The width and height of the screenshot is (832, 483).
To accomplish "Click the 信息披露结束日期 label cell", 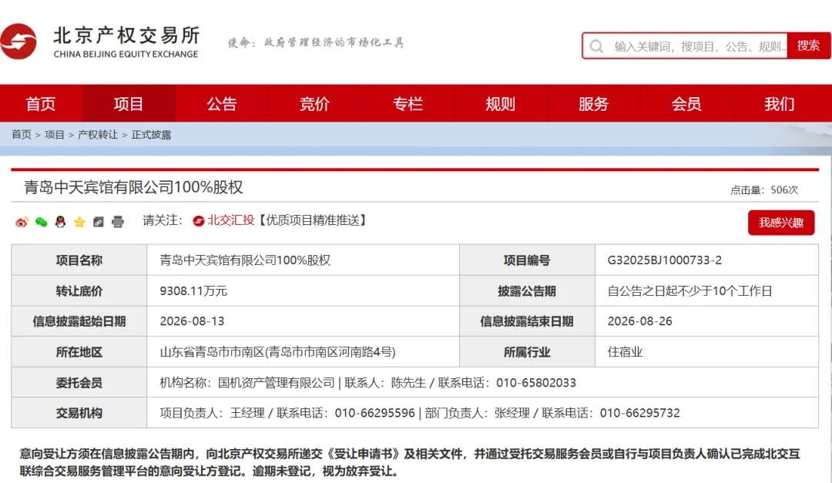I will (527, 321).
